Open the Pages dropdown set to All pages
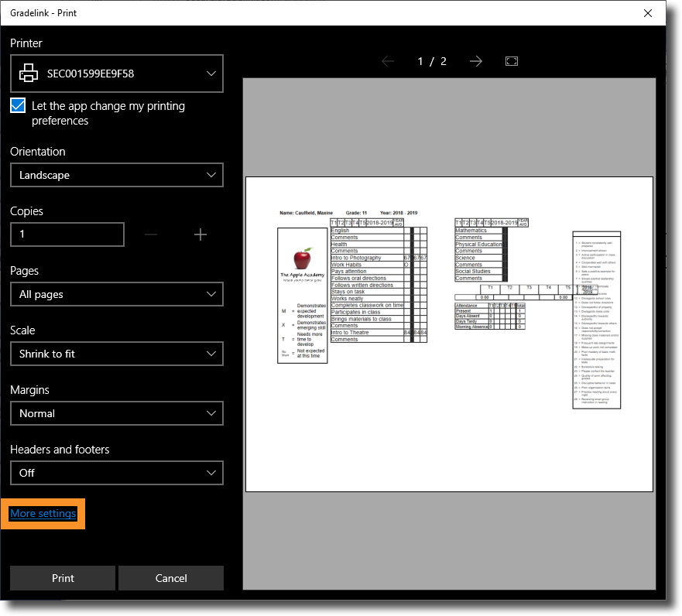This screenshot has width=682, height=616. [x=117, y=294]
